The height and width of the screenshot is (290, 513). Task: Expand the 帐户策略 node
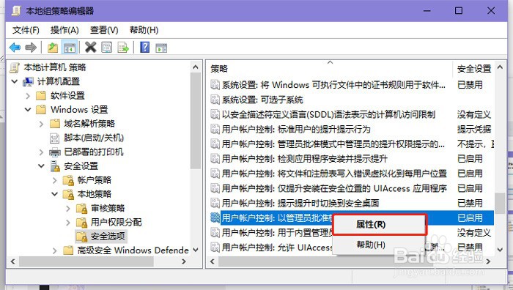(55, 180)
